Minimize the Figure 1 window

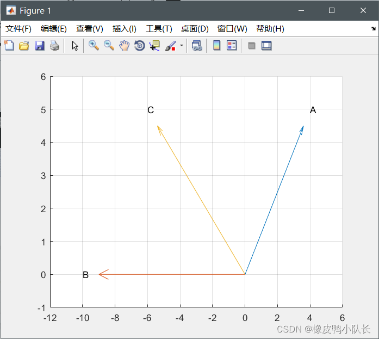pos(301,10)
